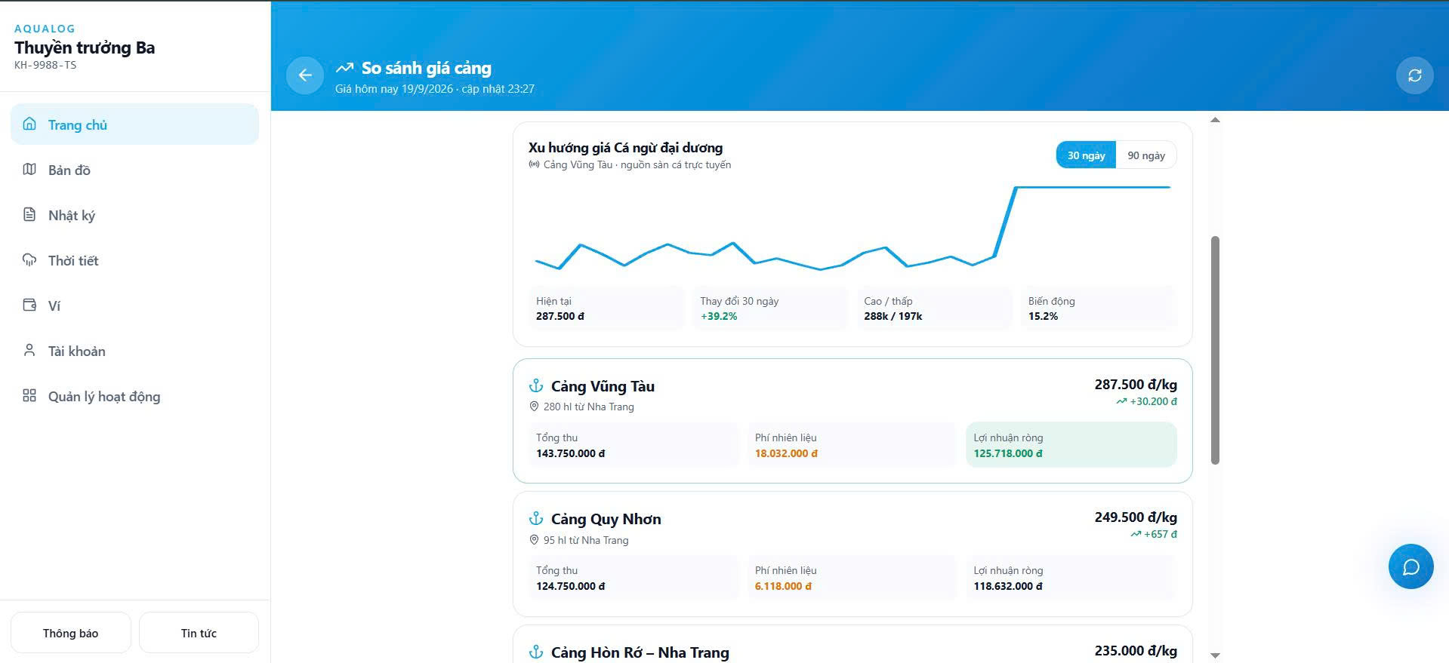Click the Thông báo button
Image resolution: width=1449 pixels, height=663 pixels.
pyautogui.click(x=71, y=633)
